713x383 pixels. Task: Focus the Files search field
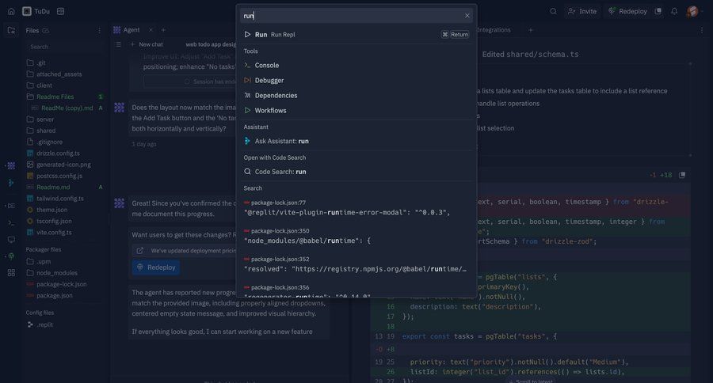tap(63, 47)
